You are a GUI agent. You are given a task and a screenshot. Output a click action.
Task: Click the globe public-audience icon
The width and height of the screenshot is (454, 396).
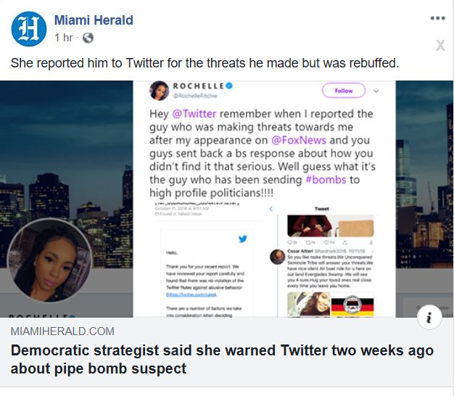point(88,38)
